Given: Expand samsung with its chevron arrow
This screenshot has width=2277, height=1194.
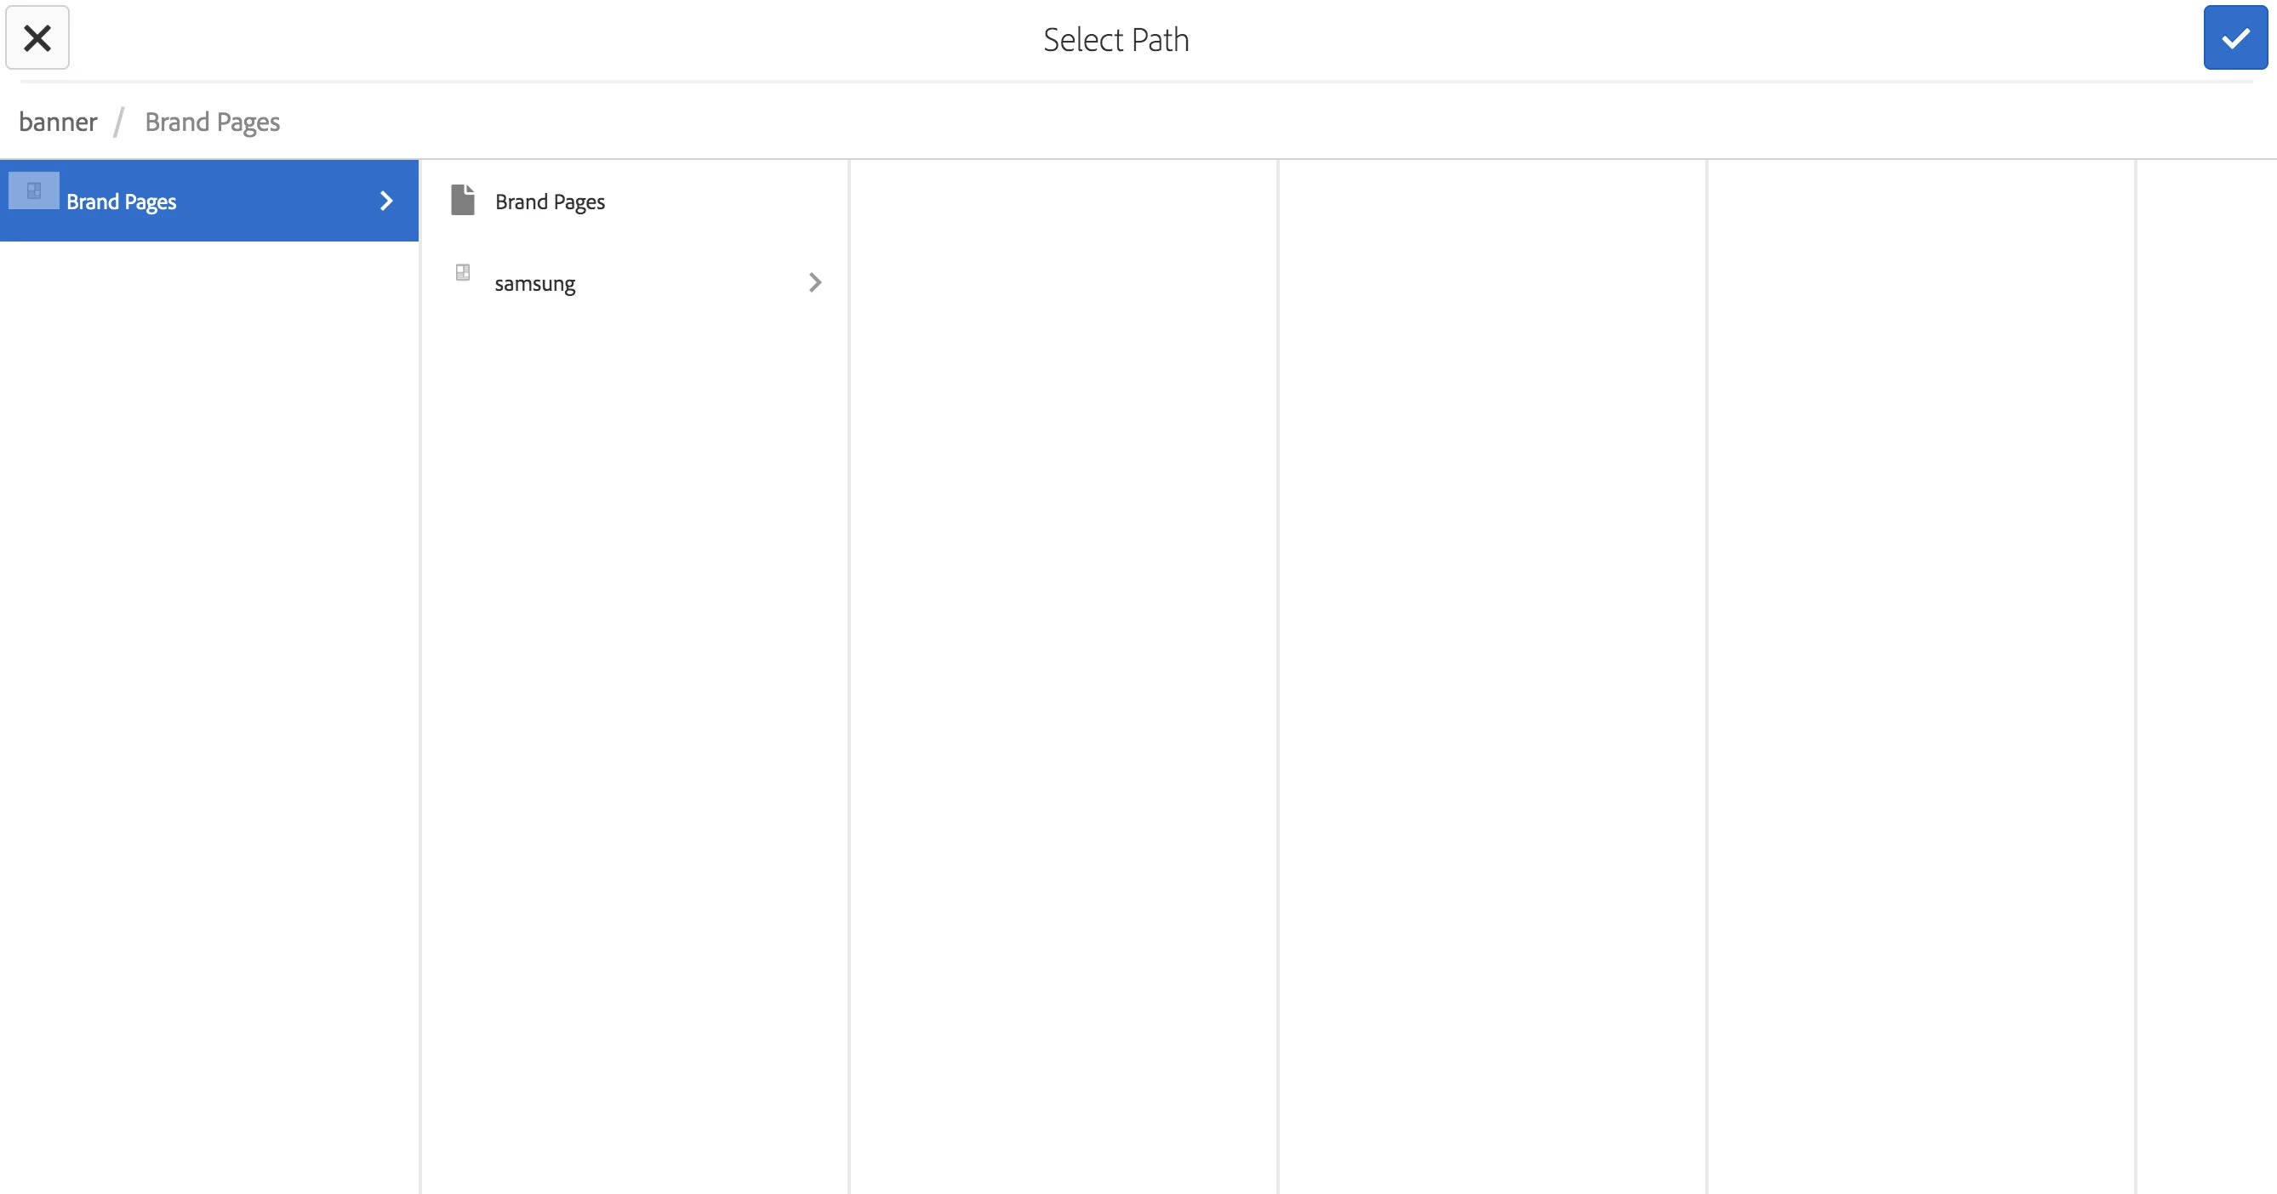Looking at the screenshot, I should 815,282.
